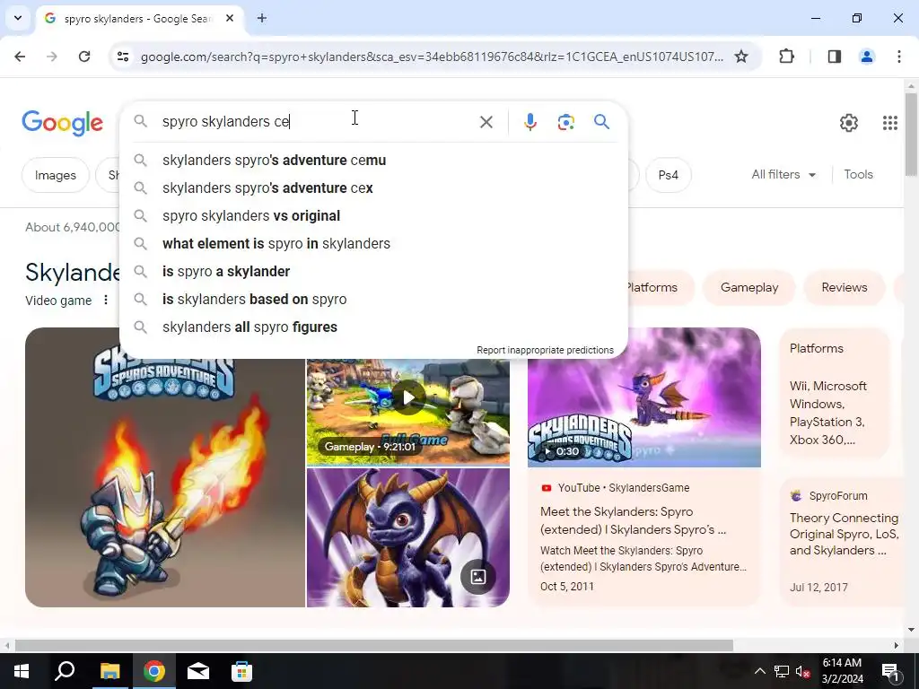
Task: Open a new browser tab
Action: click(x=262, y=18)
